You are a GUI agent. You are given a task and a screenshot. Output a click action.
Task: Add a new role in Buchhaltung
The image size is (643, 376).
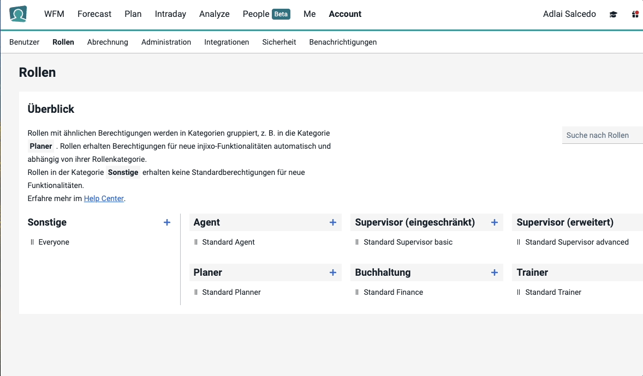pyautogui.click(x=494, y=272)
